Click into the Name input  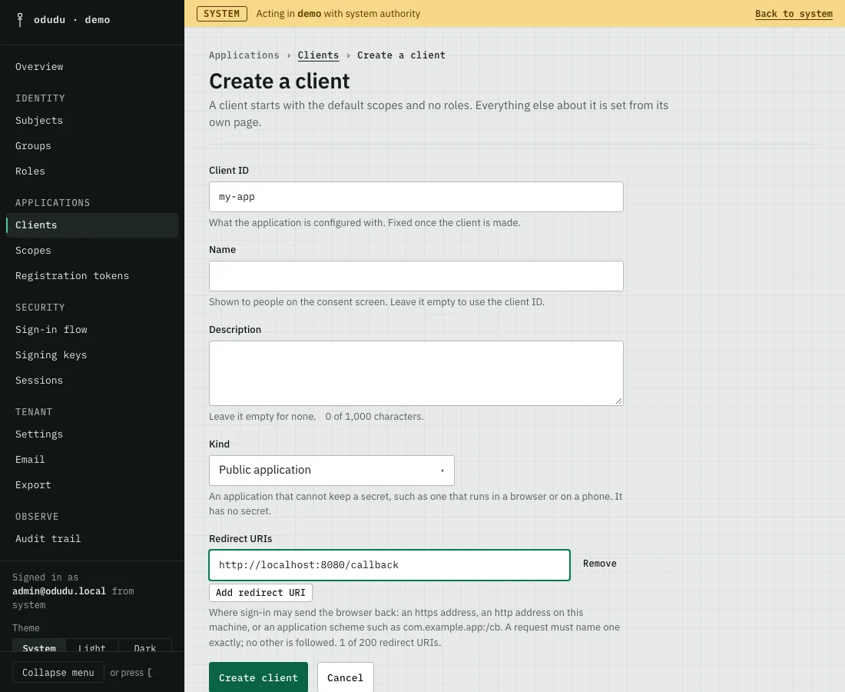pyautogui.click(x=416, y=276)
